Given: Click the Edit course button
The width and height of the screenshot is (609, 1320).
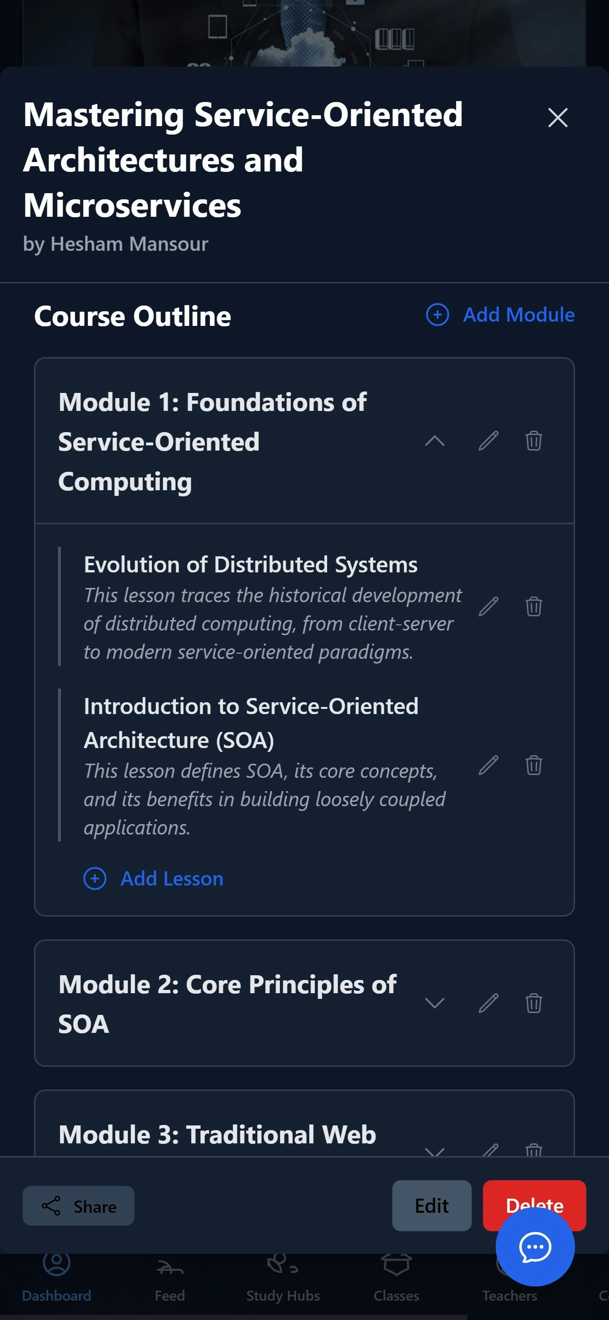Looking at the screenshot, I should (432, 1206).
